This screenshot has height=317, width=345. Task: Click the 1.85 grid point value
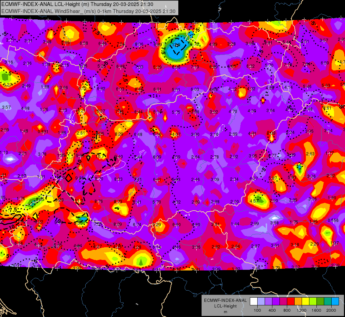[314, 221]
